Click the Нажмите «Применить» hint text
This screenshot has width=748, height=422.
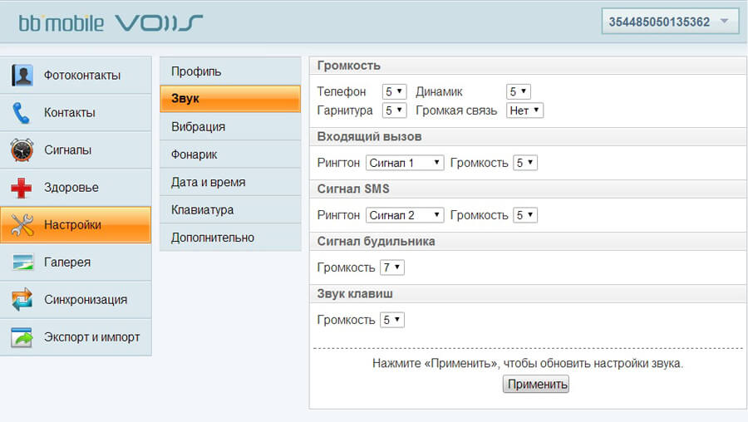(x=528, y=364)
